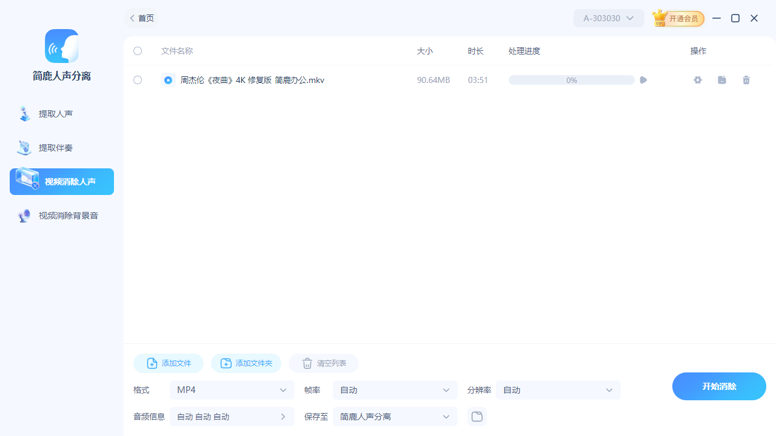The height and width of the screenshot is (436, 776).
Task: Open the 视频消除人声 feature icon
Action: click(27, 181)
